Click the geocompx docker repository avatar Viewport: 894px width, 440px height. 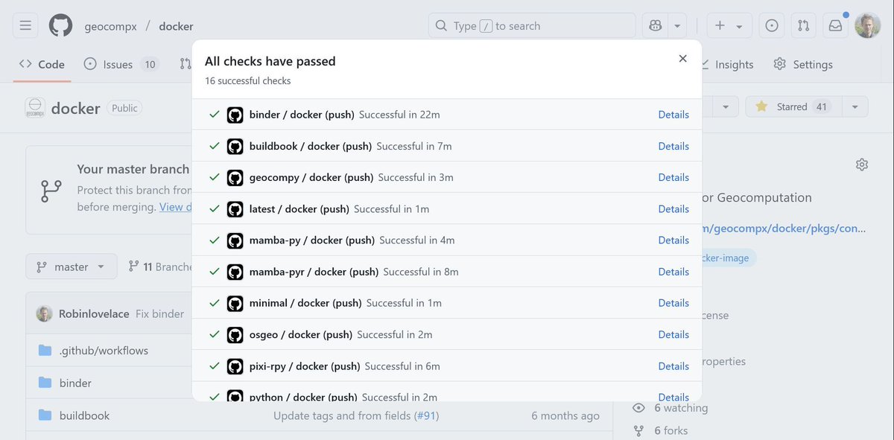[35, 108]
